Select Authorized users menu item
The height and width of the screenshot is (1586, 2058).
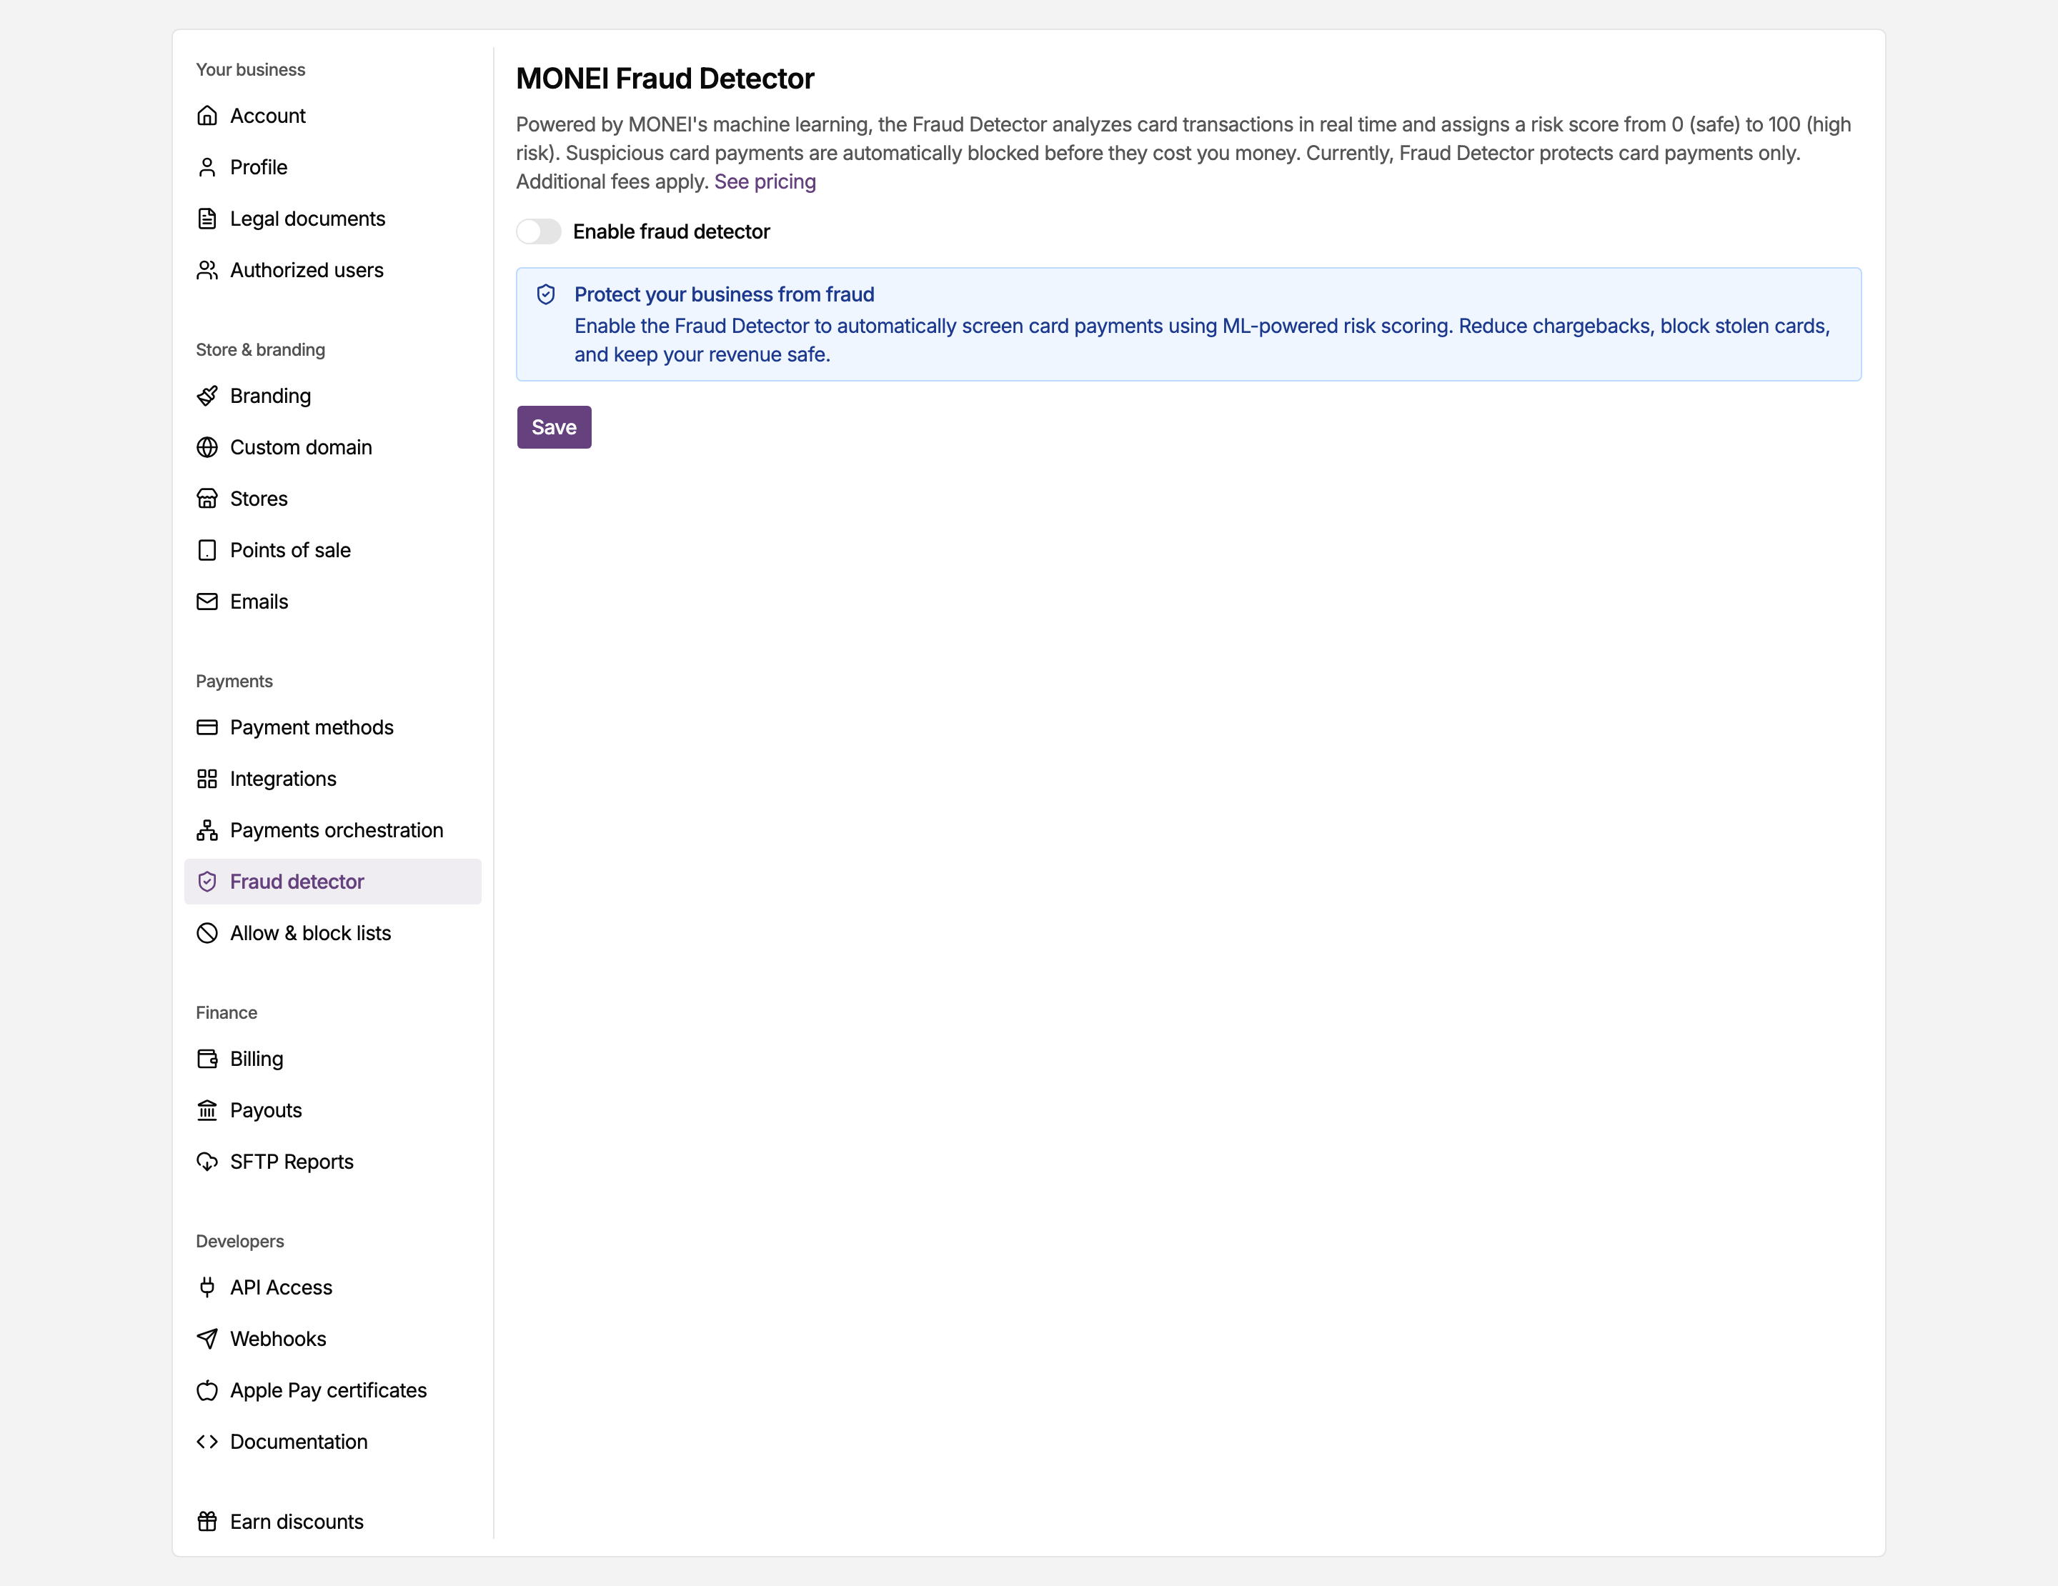[x=332, y=270]
